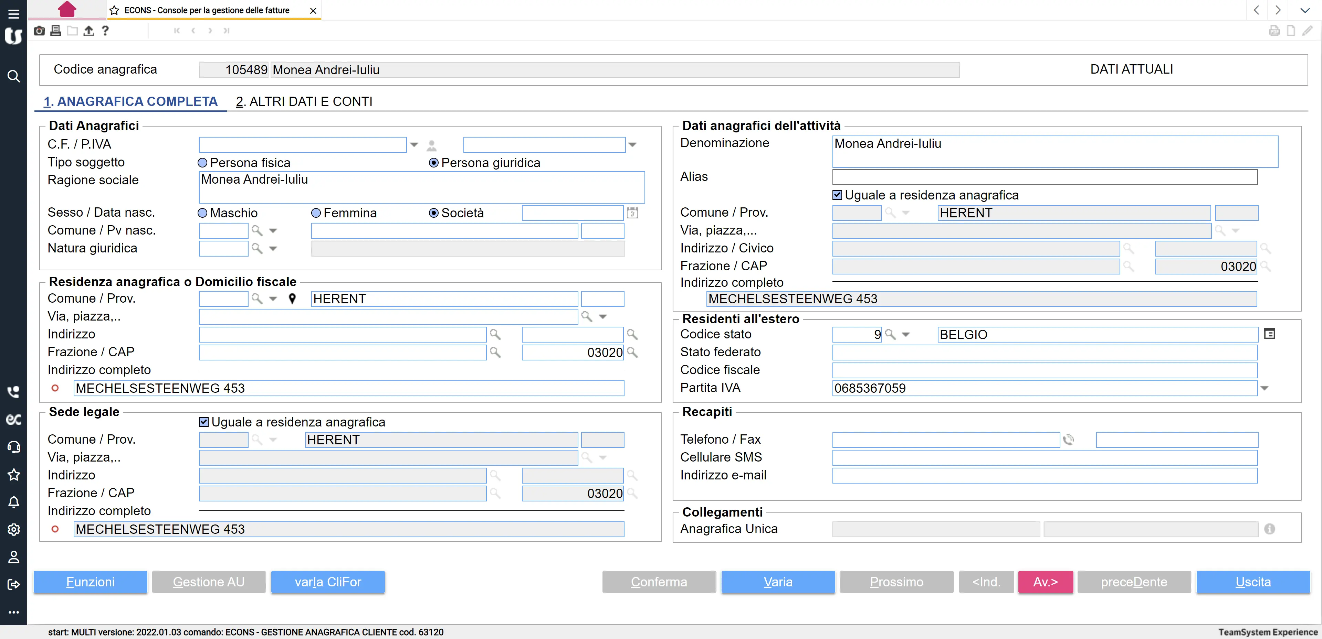Screen dimensions: 1322x639
Task: Open the search icon in left sidebar
Action: (13, 76)
